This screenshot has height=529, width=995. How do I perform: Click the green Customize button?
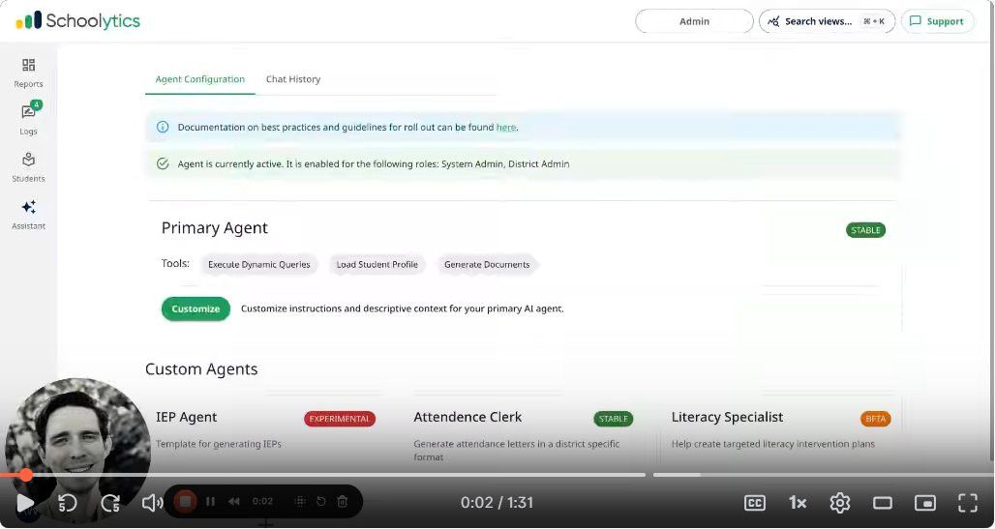196,309
